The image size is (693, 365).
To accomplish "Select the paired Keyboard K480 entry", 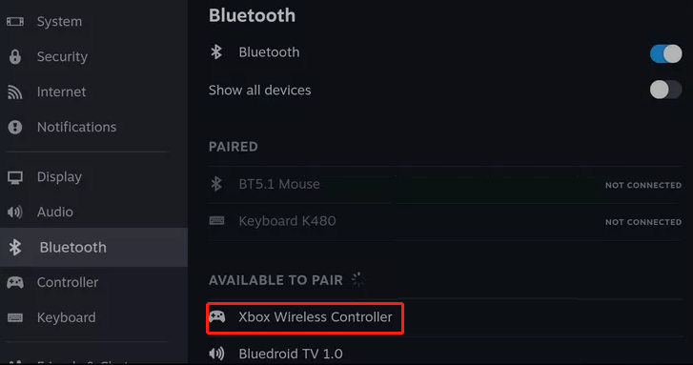I will point(445,221).
